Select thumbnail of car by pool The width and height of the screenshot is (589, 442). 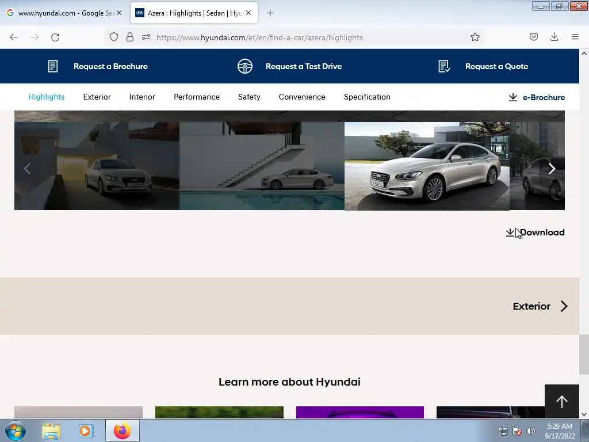tap(262, 166)
